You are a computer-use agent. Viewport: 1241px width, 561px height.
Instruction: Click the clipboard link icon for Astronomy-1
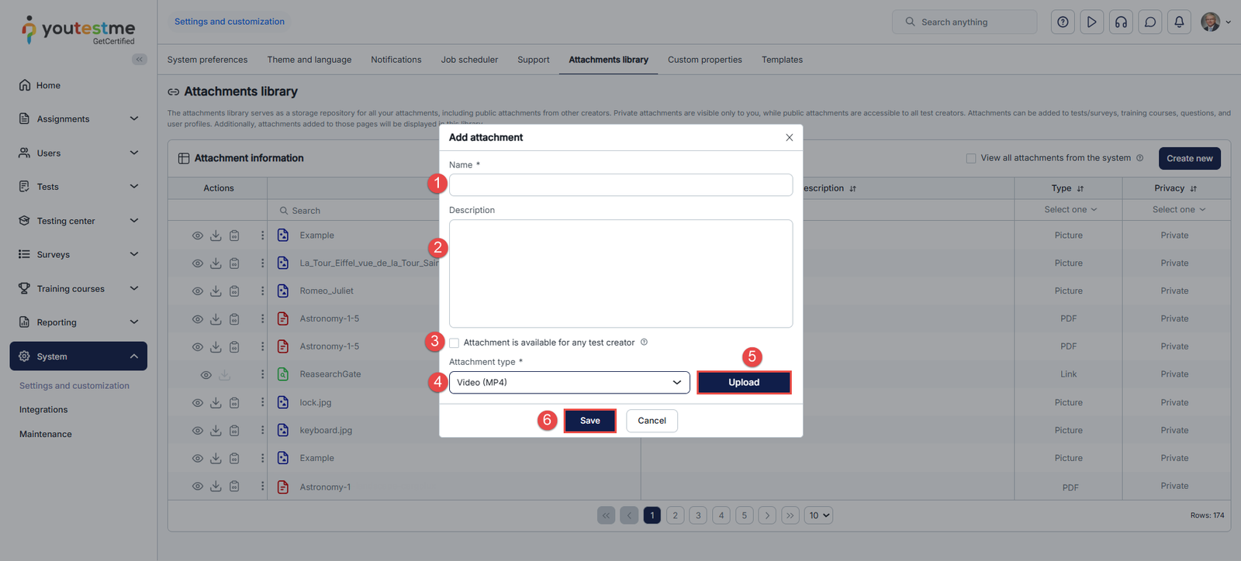pyautogui.click(x=234, y=487)
